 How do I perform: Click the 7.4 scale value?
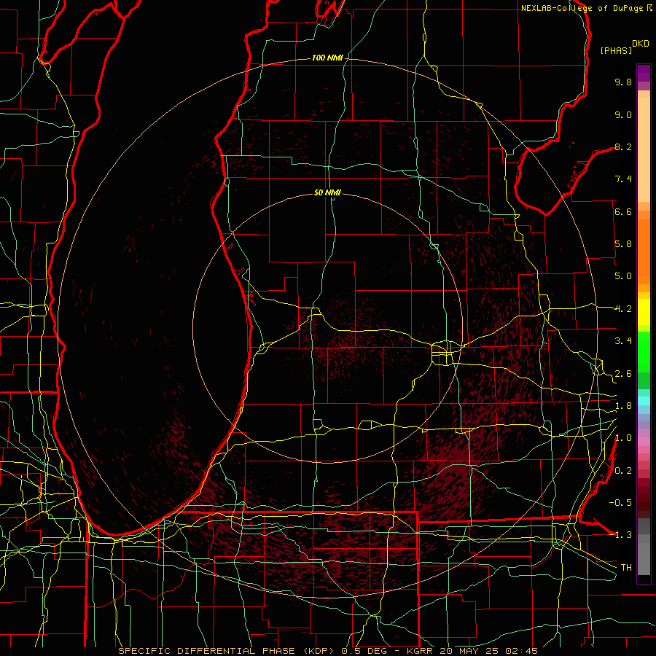(623, 179)
